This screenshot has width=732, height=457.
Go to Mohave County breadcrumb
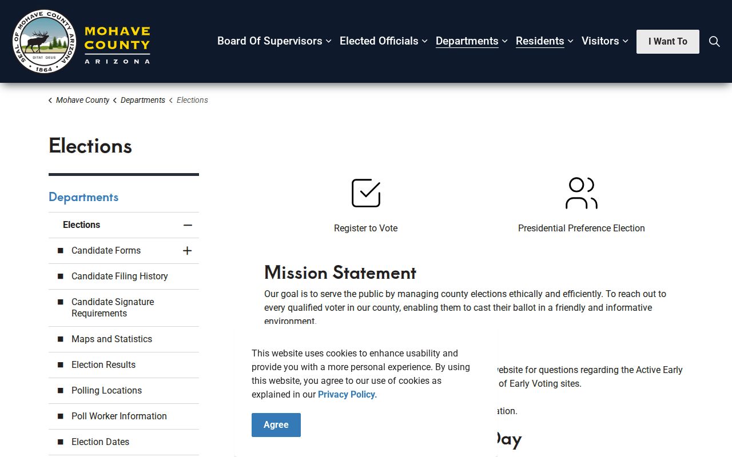(x=82, y=100)
